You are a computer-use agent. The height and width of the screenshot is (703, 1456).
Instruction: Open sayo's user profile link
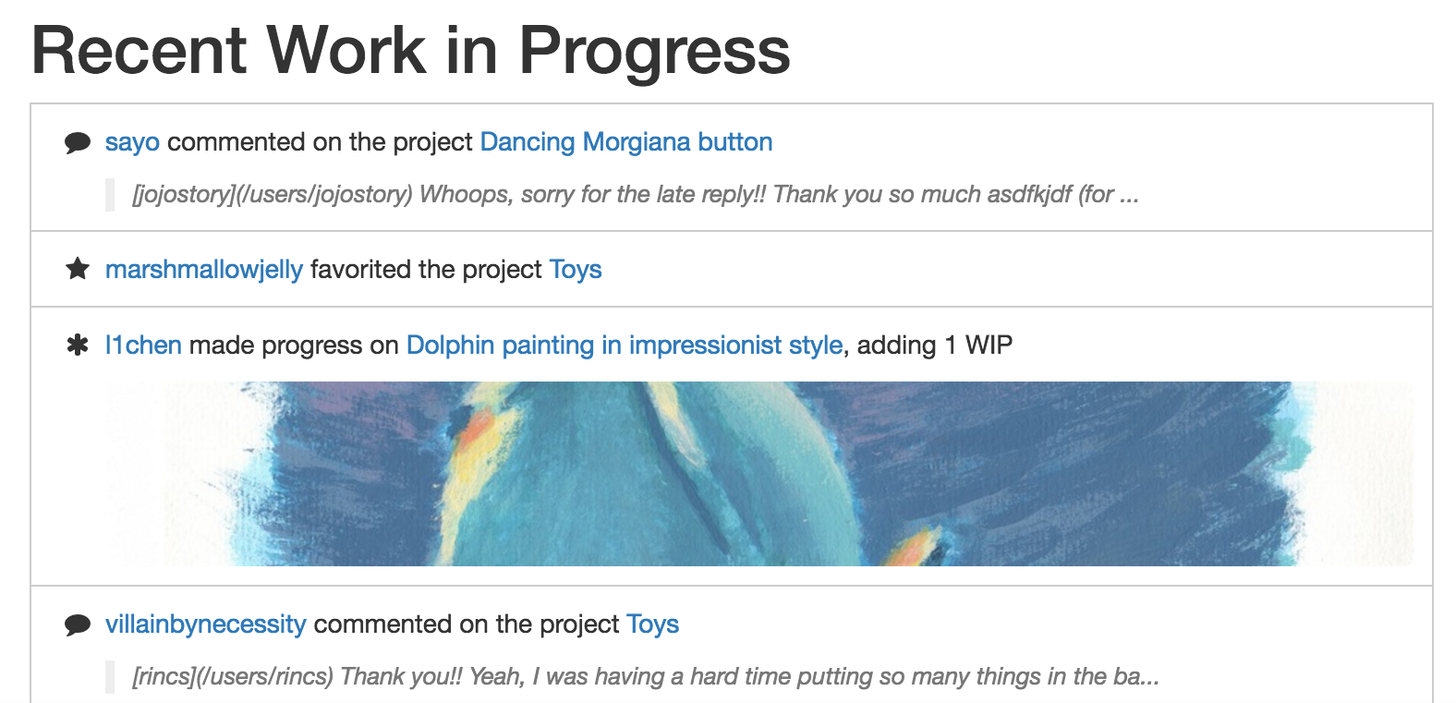pyautogui.click(x=132, y=142)
